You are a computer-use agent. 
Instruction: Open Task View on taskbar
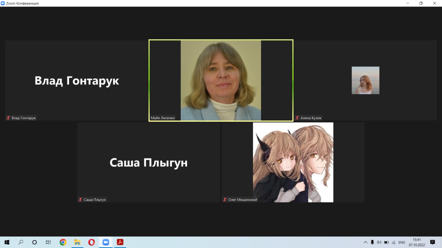(x=48, y=242)
